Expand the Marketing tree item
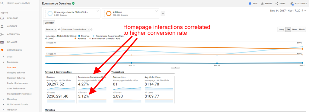The height and width of the screenshot is (112, 309). 3,99
